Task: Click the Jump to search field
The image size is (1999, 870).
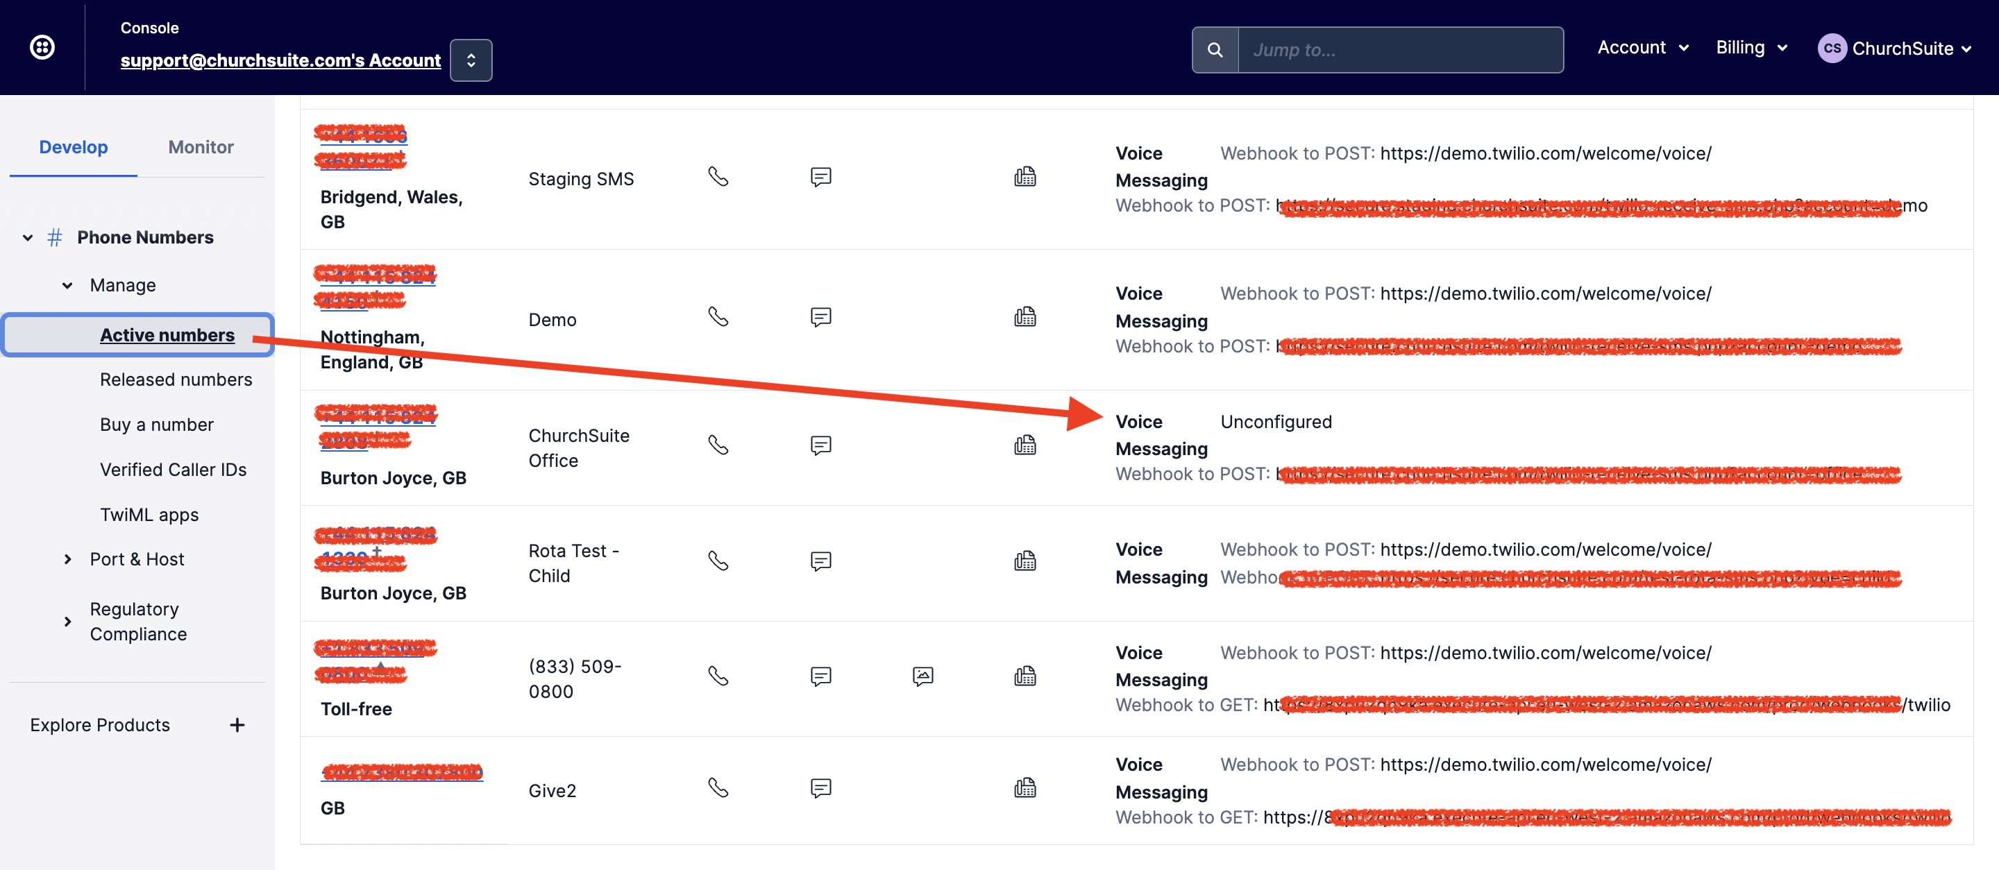Action: pyautogui.click(x=1401, y=50)
